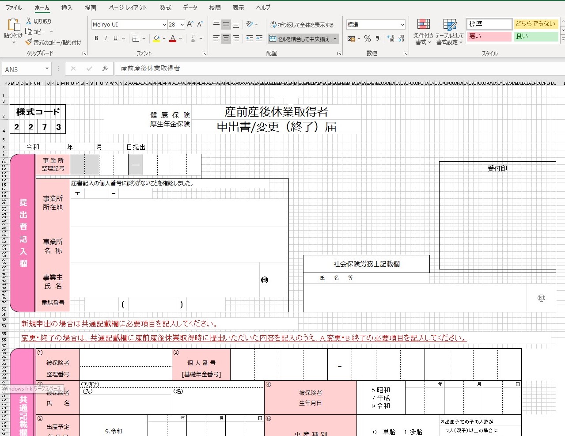Toggle Italic formatting
The height and width of the screenshot is (436, 565).
pos(106,38)
